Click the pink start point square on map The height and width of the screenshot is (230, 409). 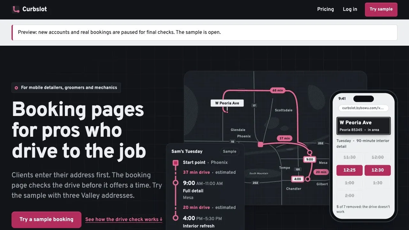click(x=260, y=145)
